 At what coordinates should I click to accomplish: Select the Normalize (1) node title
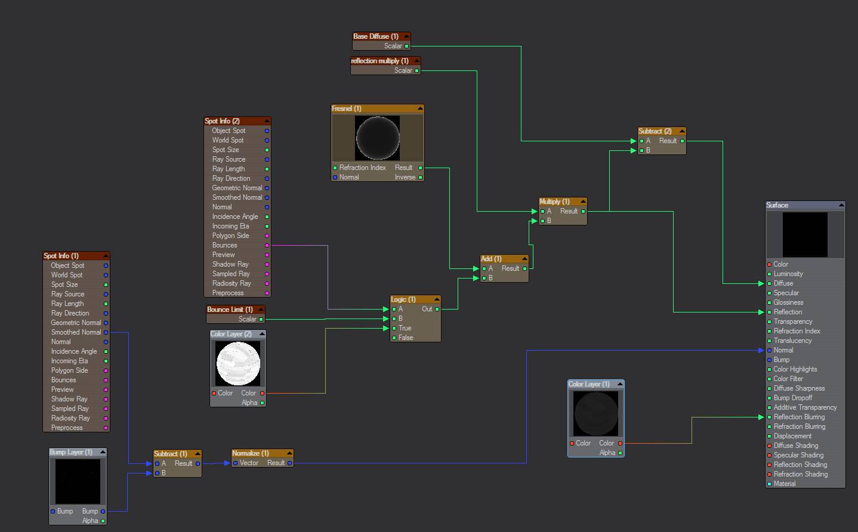pos(251,453)
